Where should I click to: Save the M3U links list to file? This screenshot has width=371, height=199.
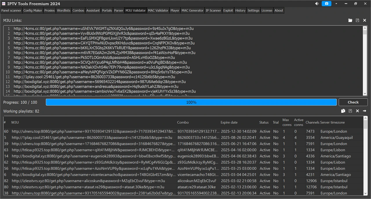click(x=357, y=20)
